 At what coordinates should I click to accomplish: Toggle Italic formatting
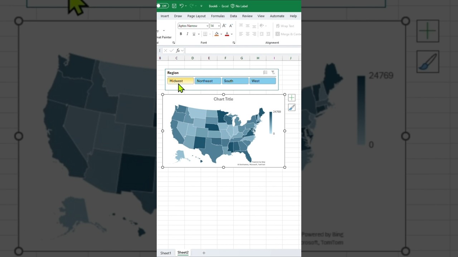[187, 34]
